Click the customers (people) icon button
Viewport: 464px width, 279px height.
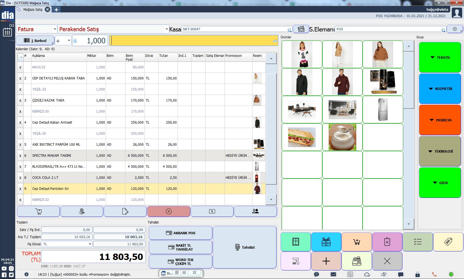coord(255,211)
